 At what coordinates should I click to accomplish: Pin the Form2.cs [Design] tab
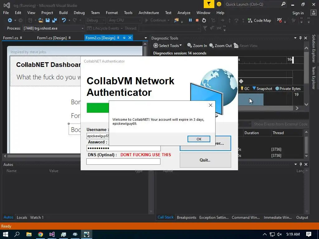tap(124, 38)
